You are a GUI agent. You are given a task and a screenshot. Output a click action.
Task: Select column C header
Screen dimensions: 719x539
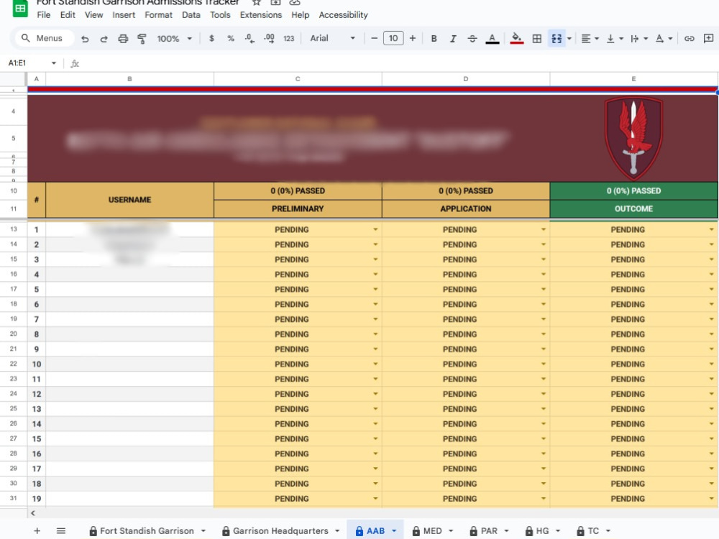[x=298, y=79]
